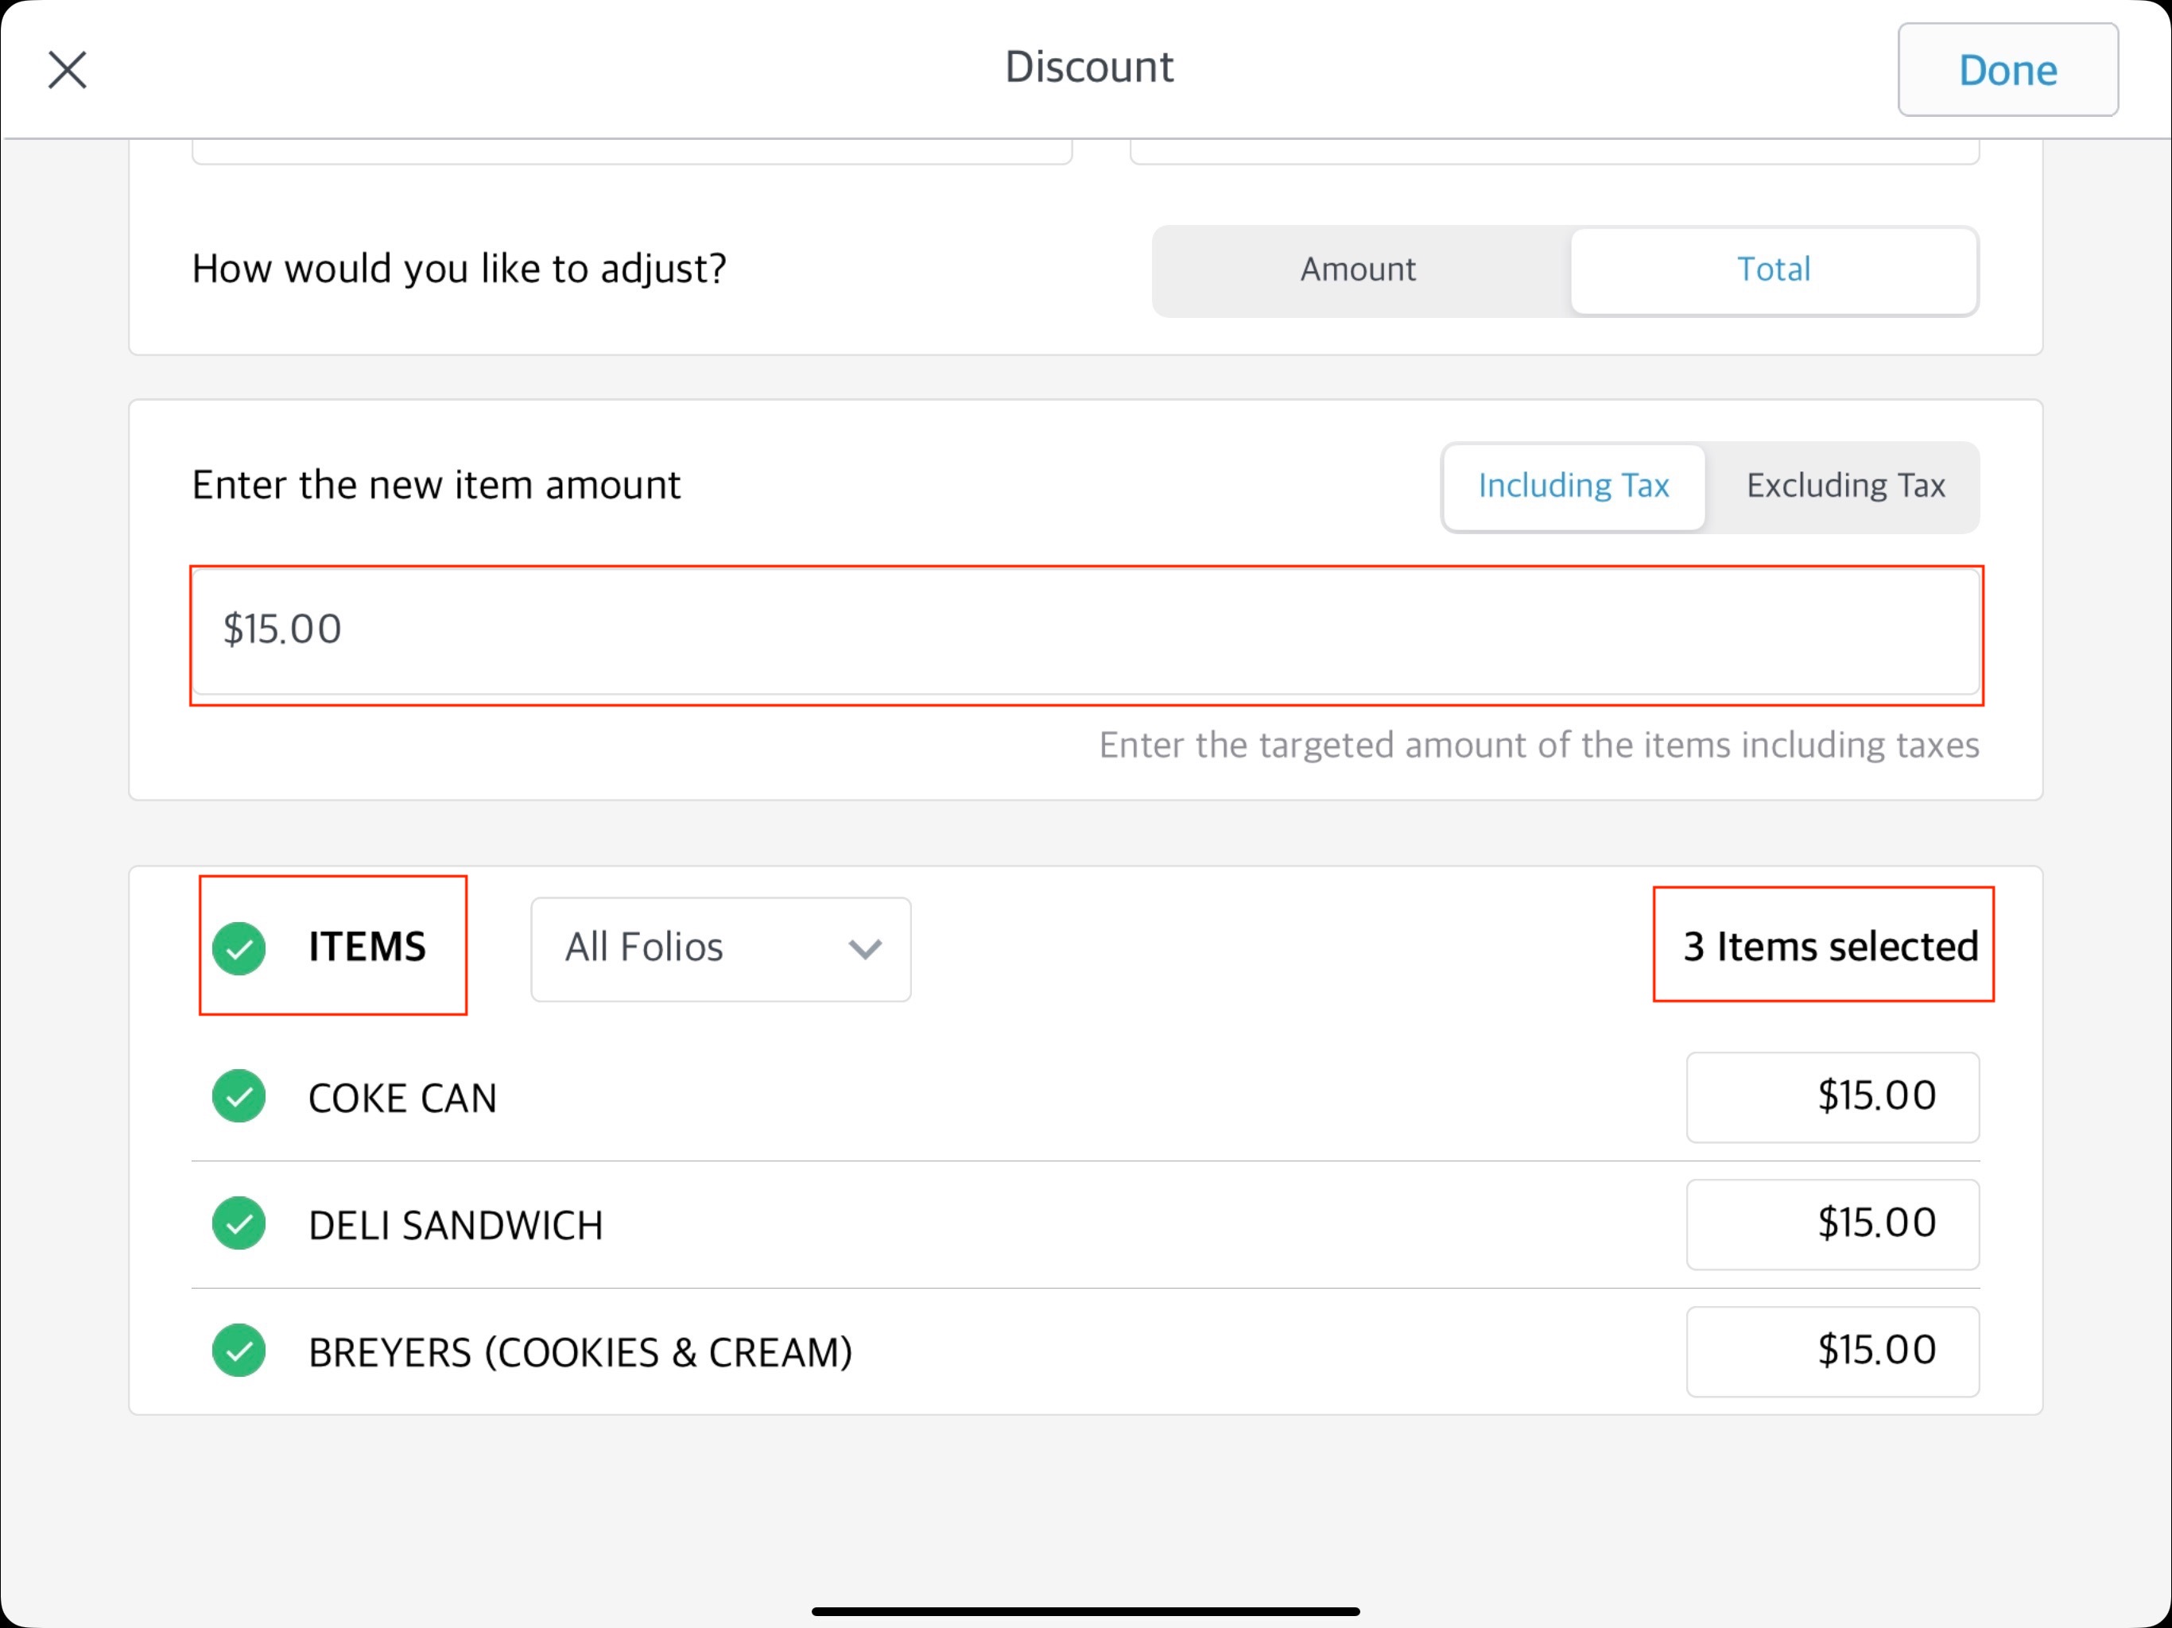Viewport: 2172px width, 1628px height.
Task: Uncheck BREYERS (COOKIES & CREAM) item
Action: (x=239, y=1351)
